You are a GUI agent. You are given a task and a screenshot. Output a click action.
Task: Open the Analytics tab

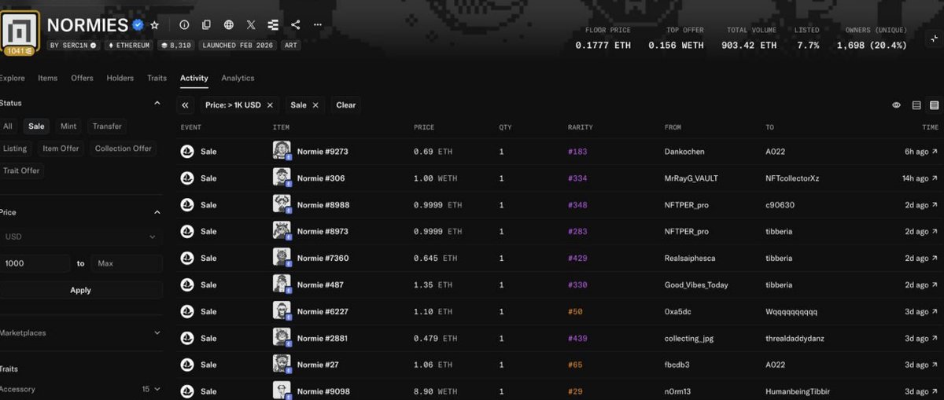tap(238, 78)
